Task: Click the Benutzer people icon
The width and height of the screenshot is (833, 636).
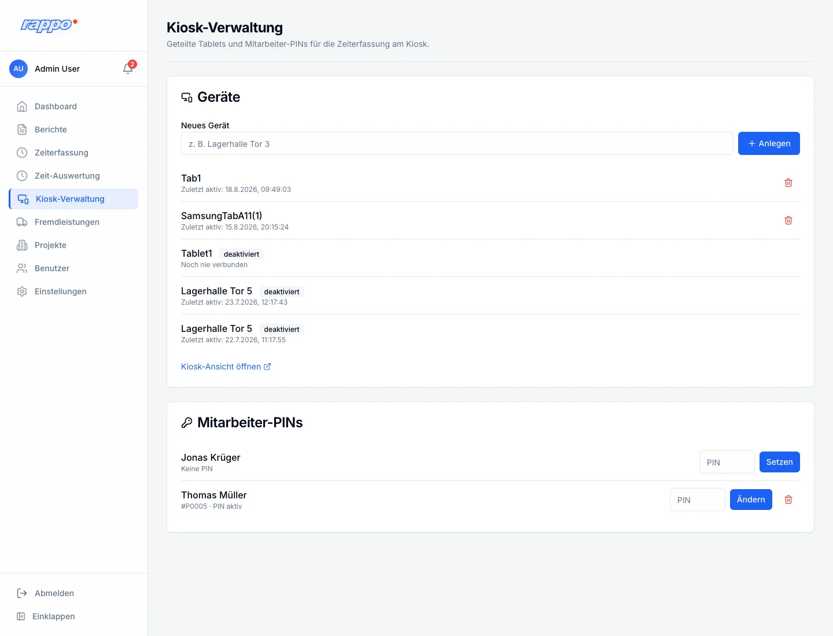Action: tap(22, 268)
